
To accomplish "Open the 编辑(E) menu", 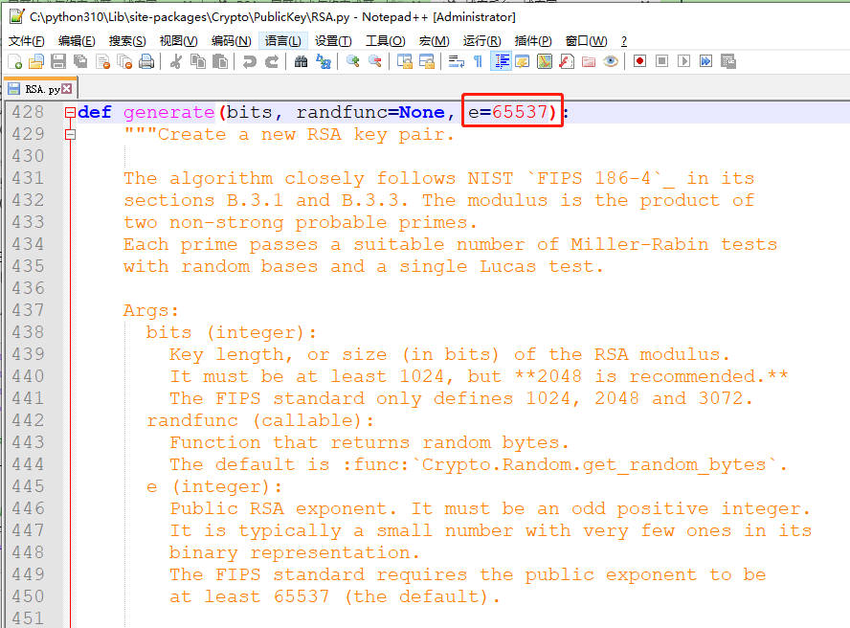I will tap(77, 41).
